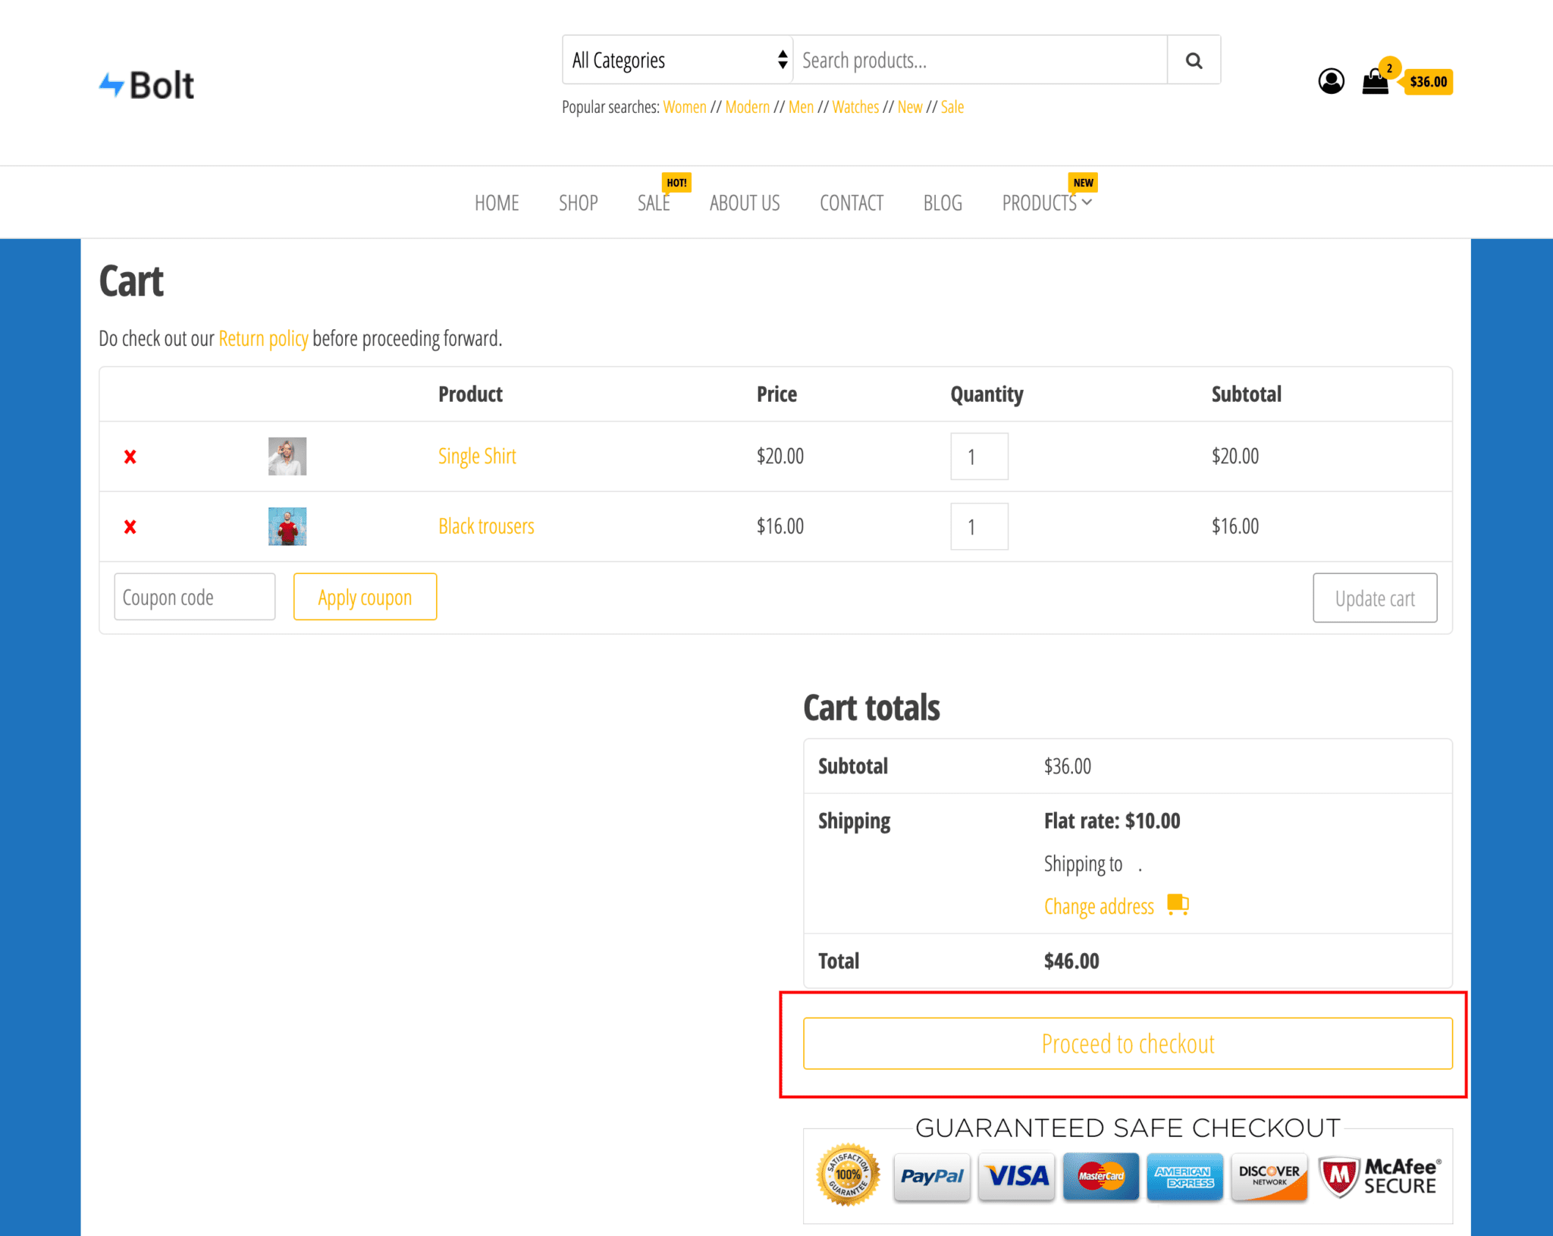The width and height of the screenshot is (1553, 1236).
Task: Click the Change address link
Action: point(1097,905)
